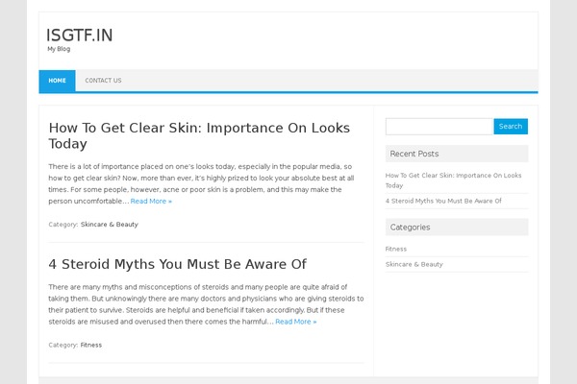
Task: Select Skincare & Beauty in sidebar Categories
Action: point(414,264)
